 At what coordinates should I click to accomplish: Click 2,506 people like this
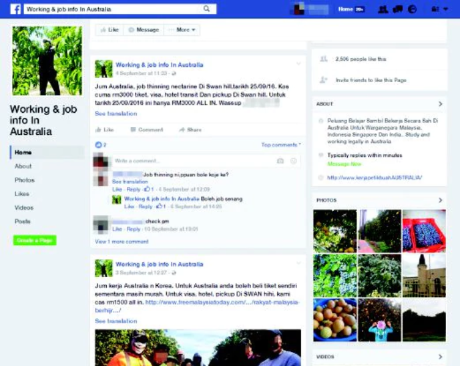[x=361, y=59]
